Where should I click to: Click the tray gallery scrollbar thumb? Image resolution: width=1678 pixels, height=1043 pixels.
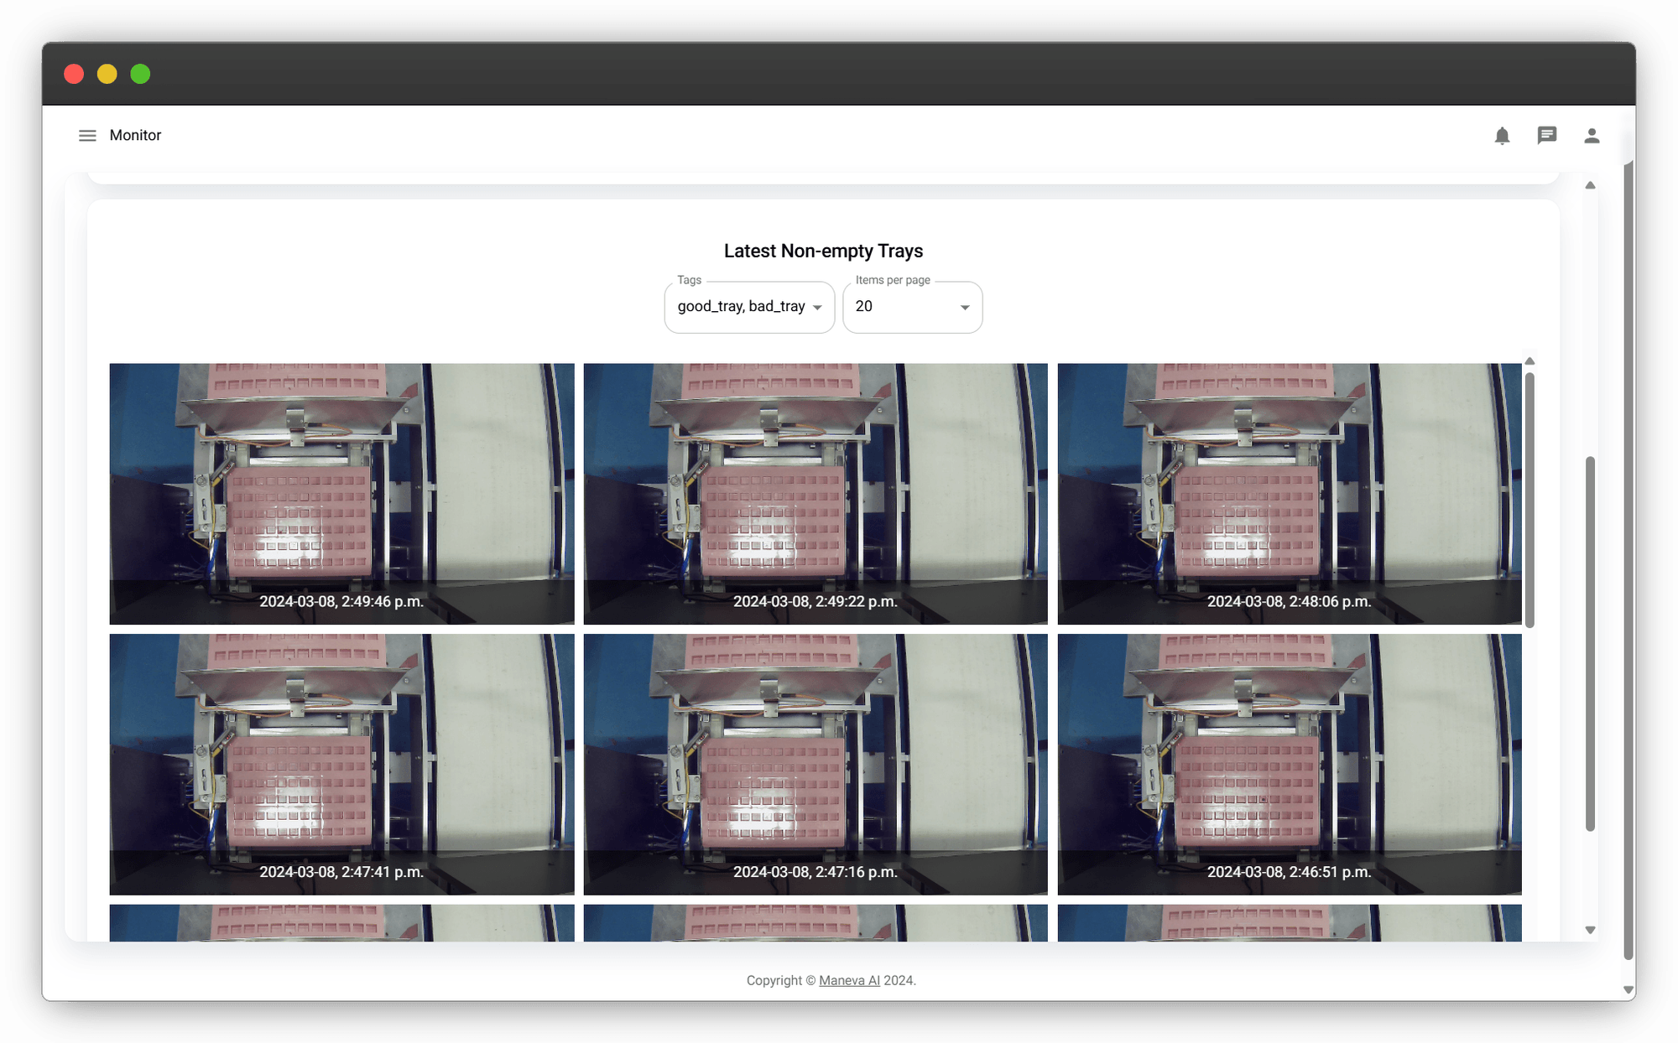(1529, 499)
